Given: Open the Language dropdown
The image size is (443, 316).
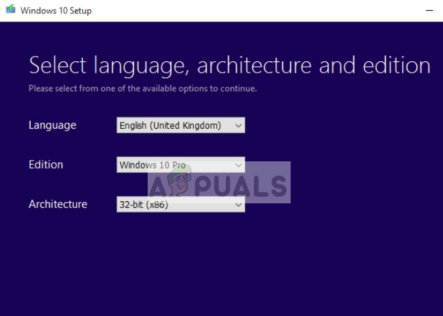Looking at the screenshot, I should pos(181,125).
